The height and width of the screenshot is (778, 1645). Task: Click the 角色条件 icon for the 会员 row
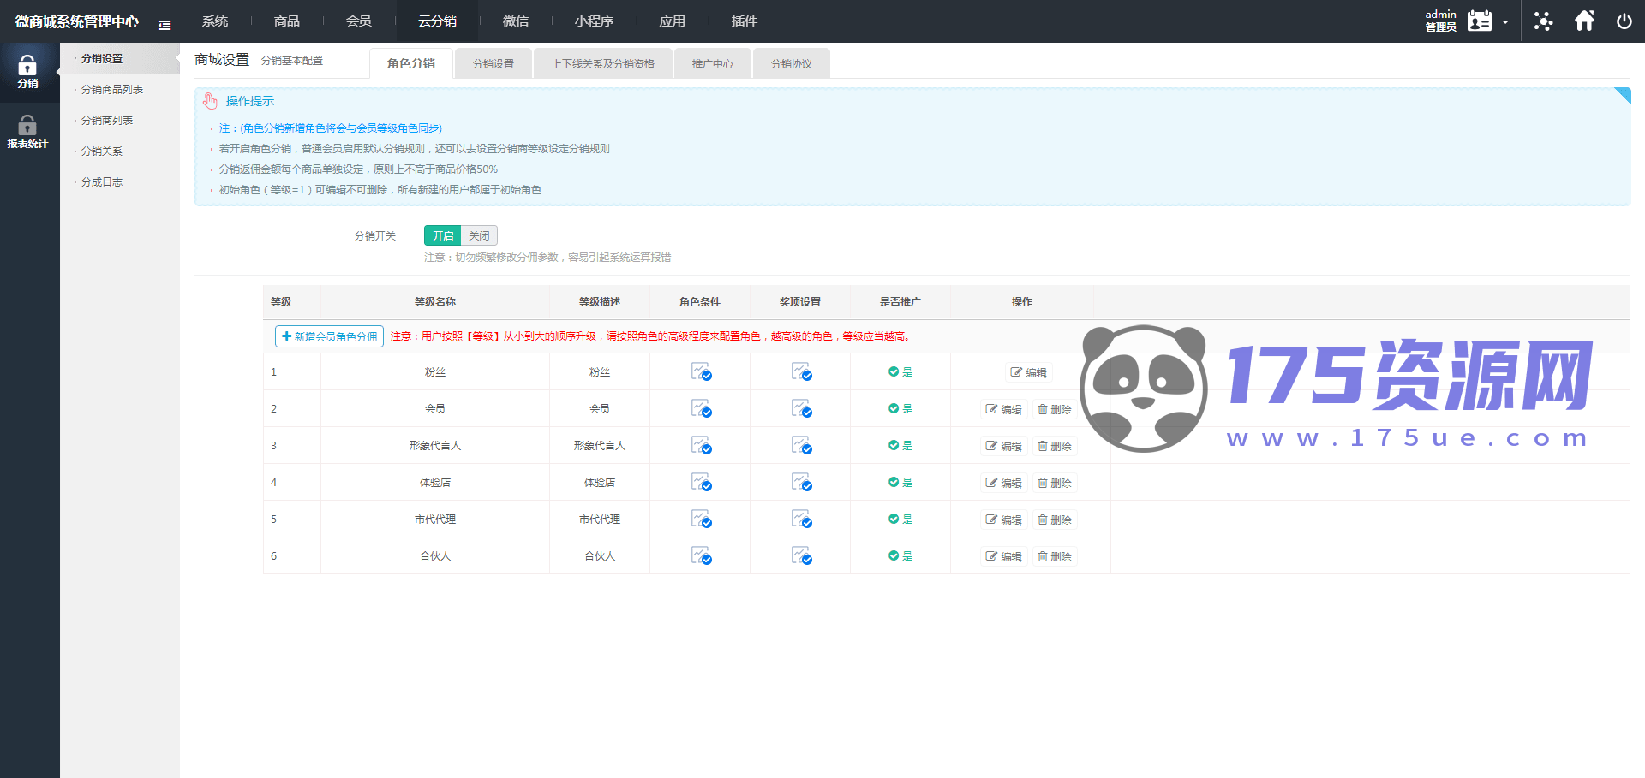[701, 409]
